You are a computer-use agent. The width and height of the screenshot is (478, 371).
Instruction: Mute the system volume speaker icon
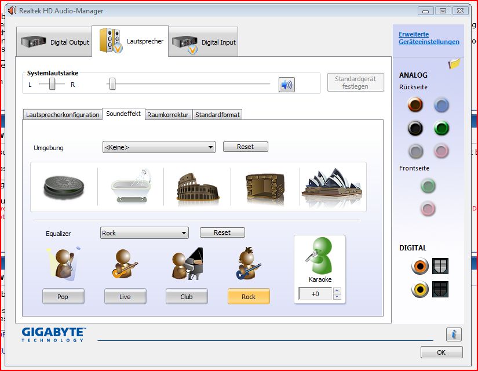click(x=287, y=85)
